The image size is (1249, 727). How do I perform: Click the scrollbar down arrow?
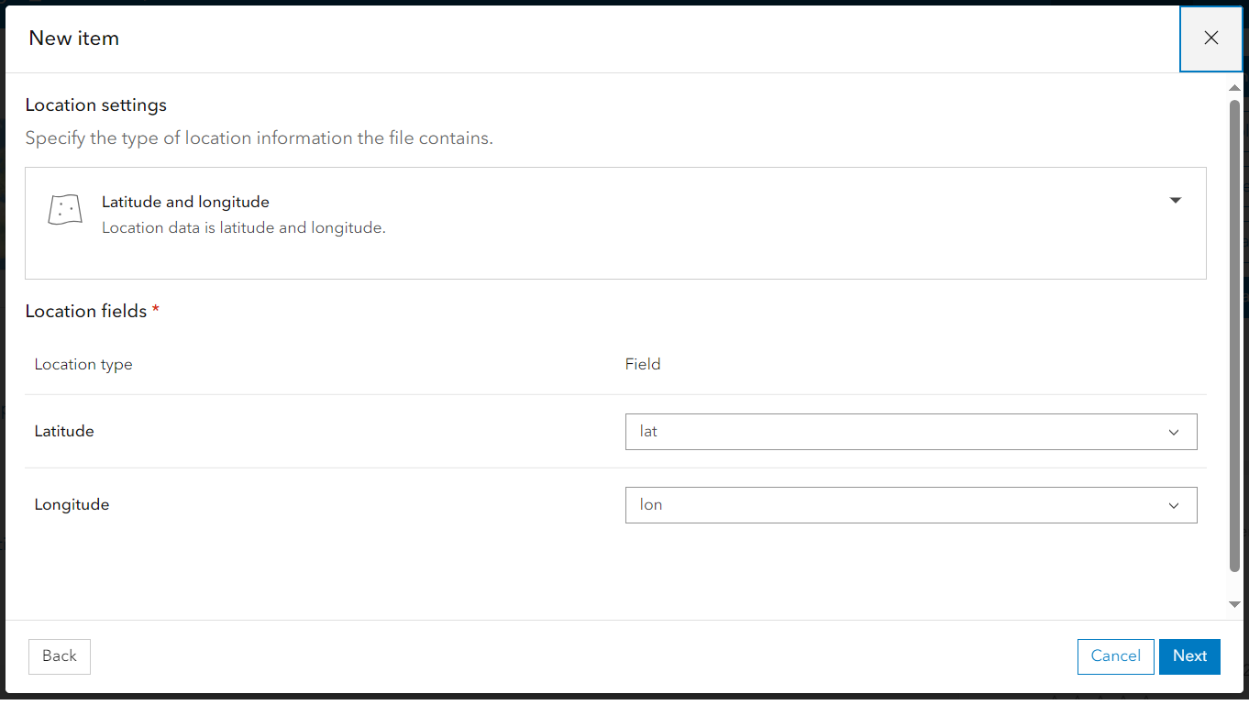(x=1234, y=604)
